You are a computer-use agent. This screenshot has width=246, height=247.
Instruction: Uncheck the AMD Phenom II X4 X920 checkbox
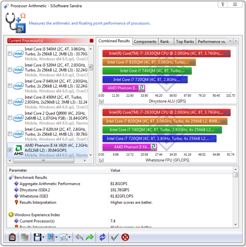[10, 150]
